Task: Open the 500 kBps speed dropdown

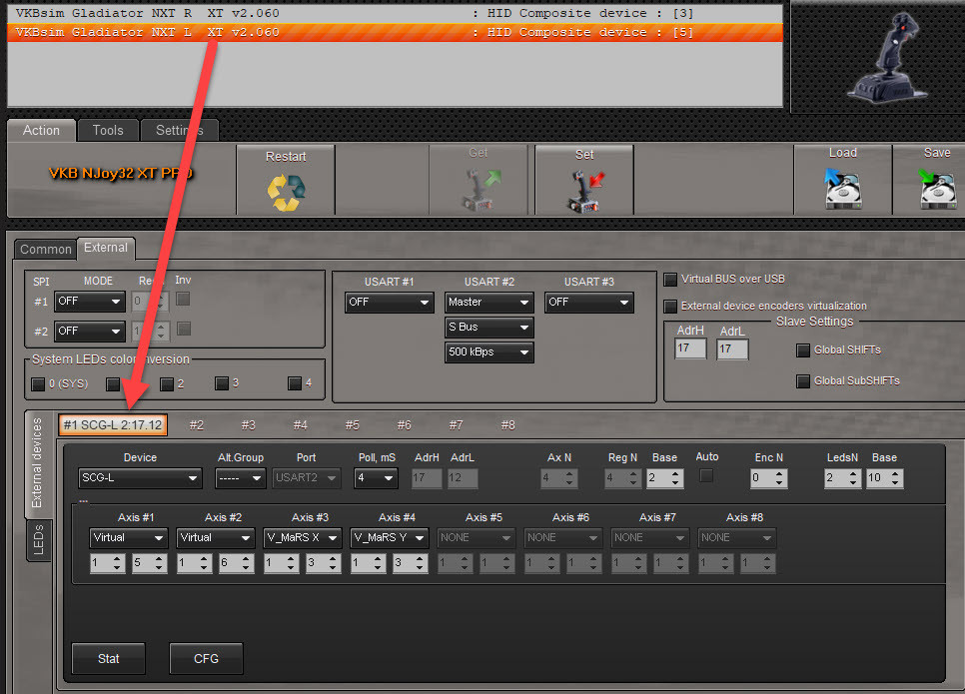Action: (488, 351)
